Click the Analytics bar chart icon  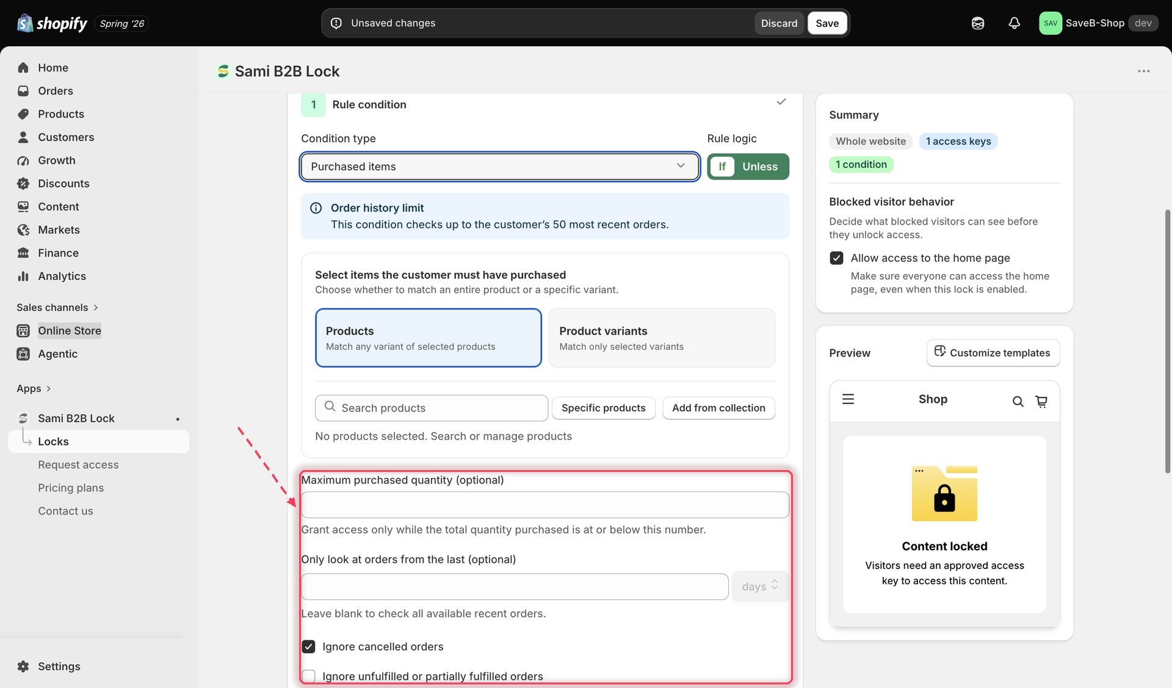[23, 277]
